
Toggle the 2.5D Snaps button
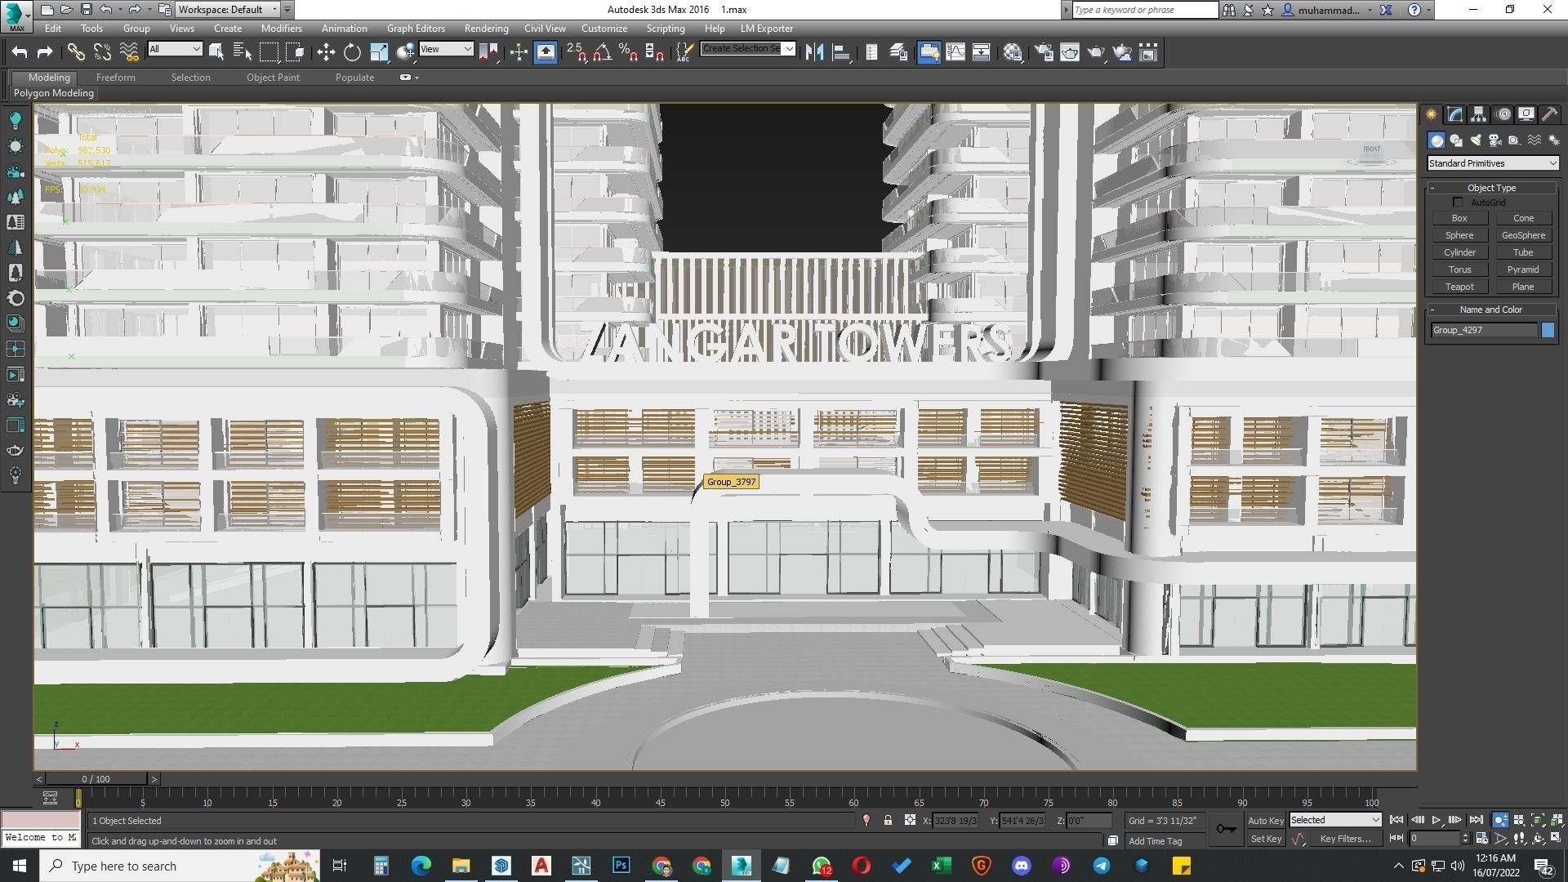pyautogui.click(x=577, y=52)
